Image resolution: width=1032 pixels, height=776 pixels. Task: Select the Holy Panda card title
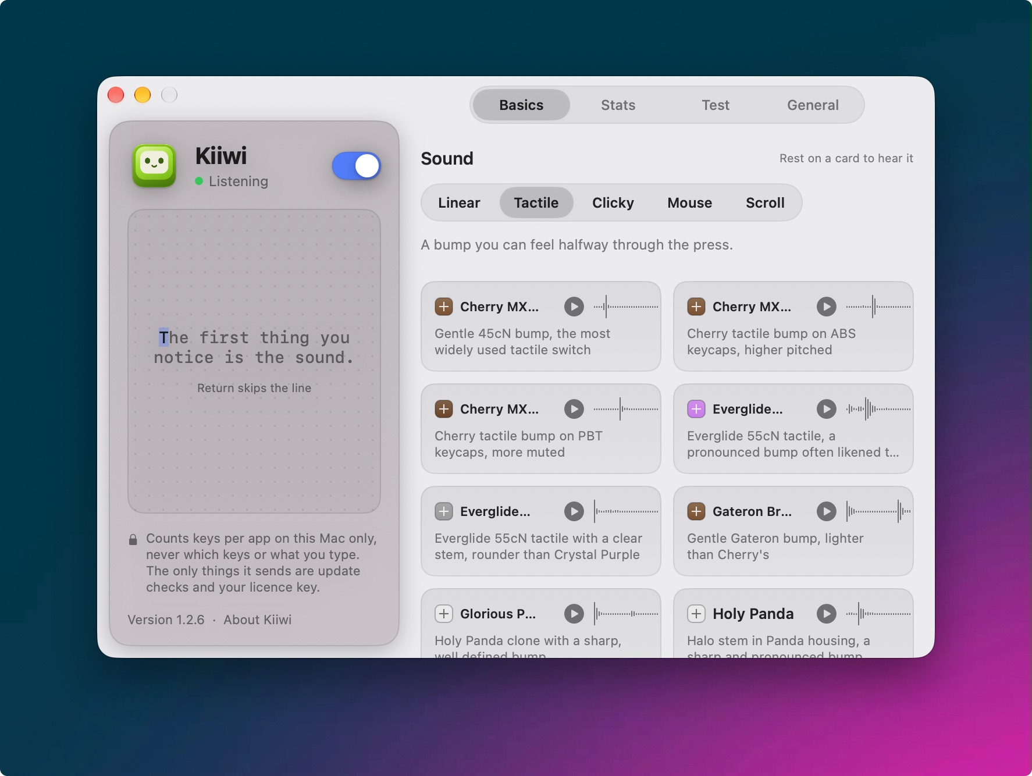pyautogui.click(x=753, y=614)
